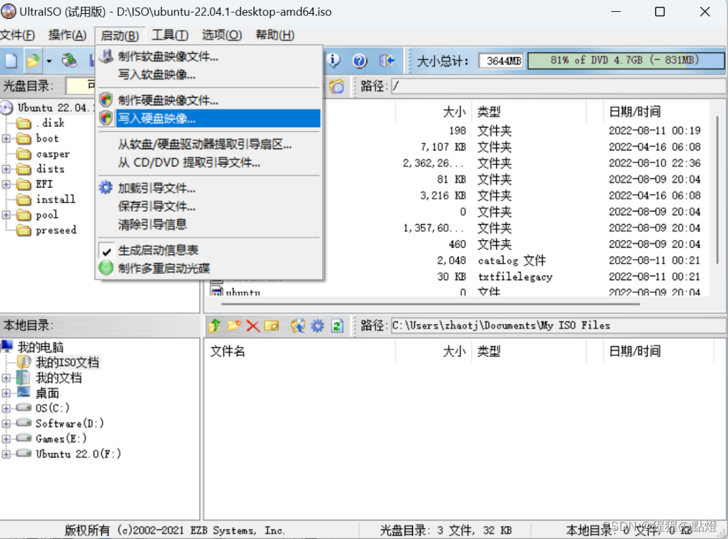Open the 选项(O) menu

pos(222,35)
